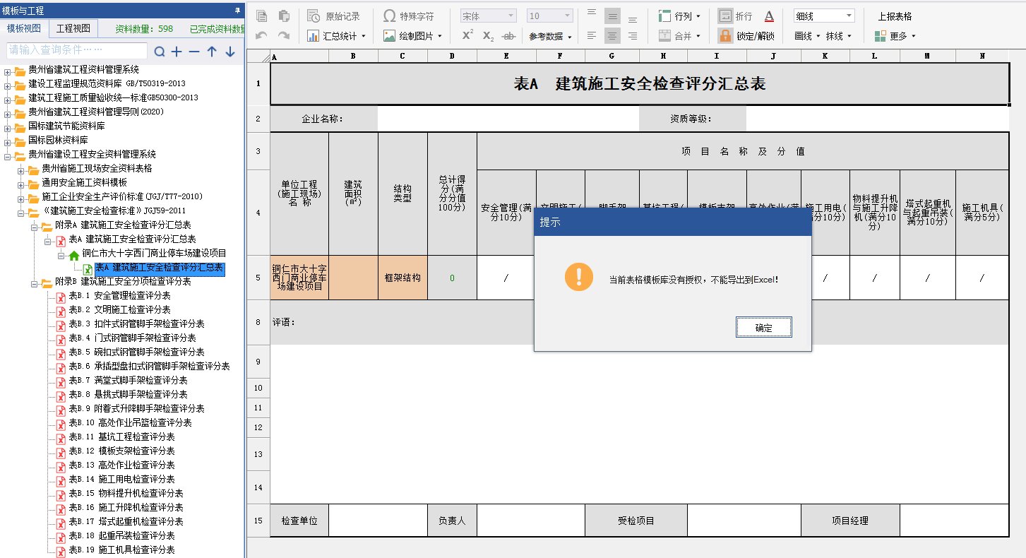
Task: Switch to 工程视图 tab
Action: coord(73,28)
